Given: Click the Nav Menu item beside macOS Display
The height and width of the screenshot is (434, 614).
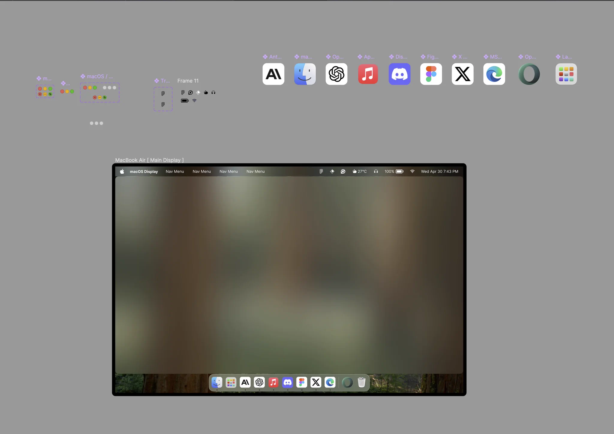Looking at the screenshot, I should (175, 172).
